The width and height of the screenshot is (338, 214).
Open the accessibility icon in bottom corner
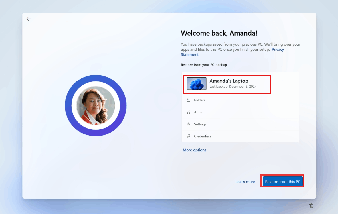point(311,206)
